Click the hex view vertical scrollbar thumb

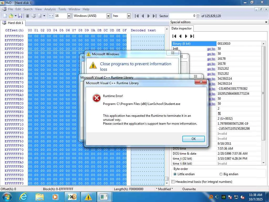click(167, 179)
